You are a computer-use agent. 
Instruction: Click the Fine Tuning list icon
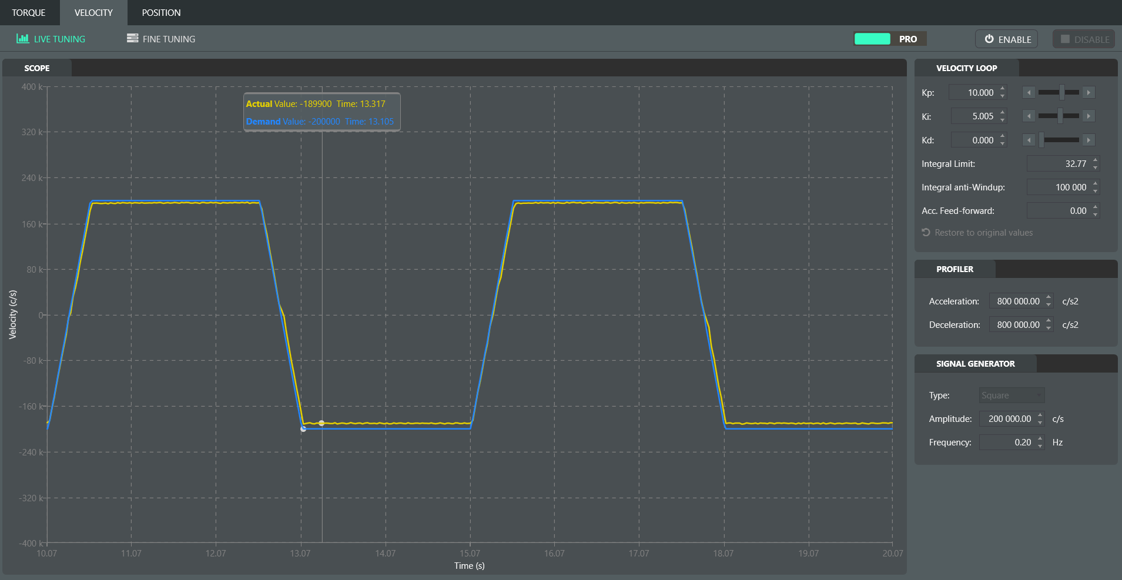point(133,39)
